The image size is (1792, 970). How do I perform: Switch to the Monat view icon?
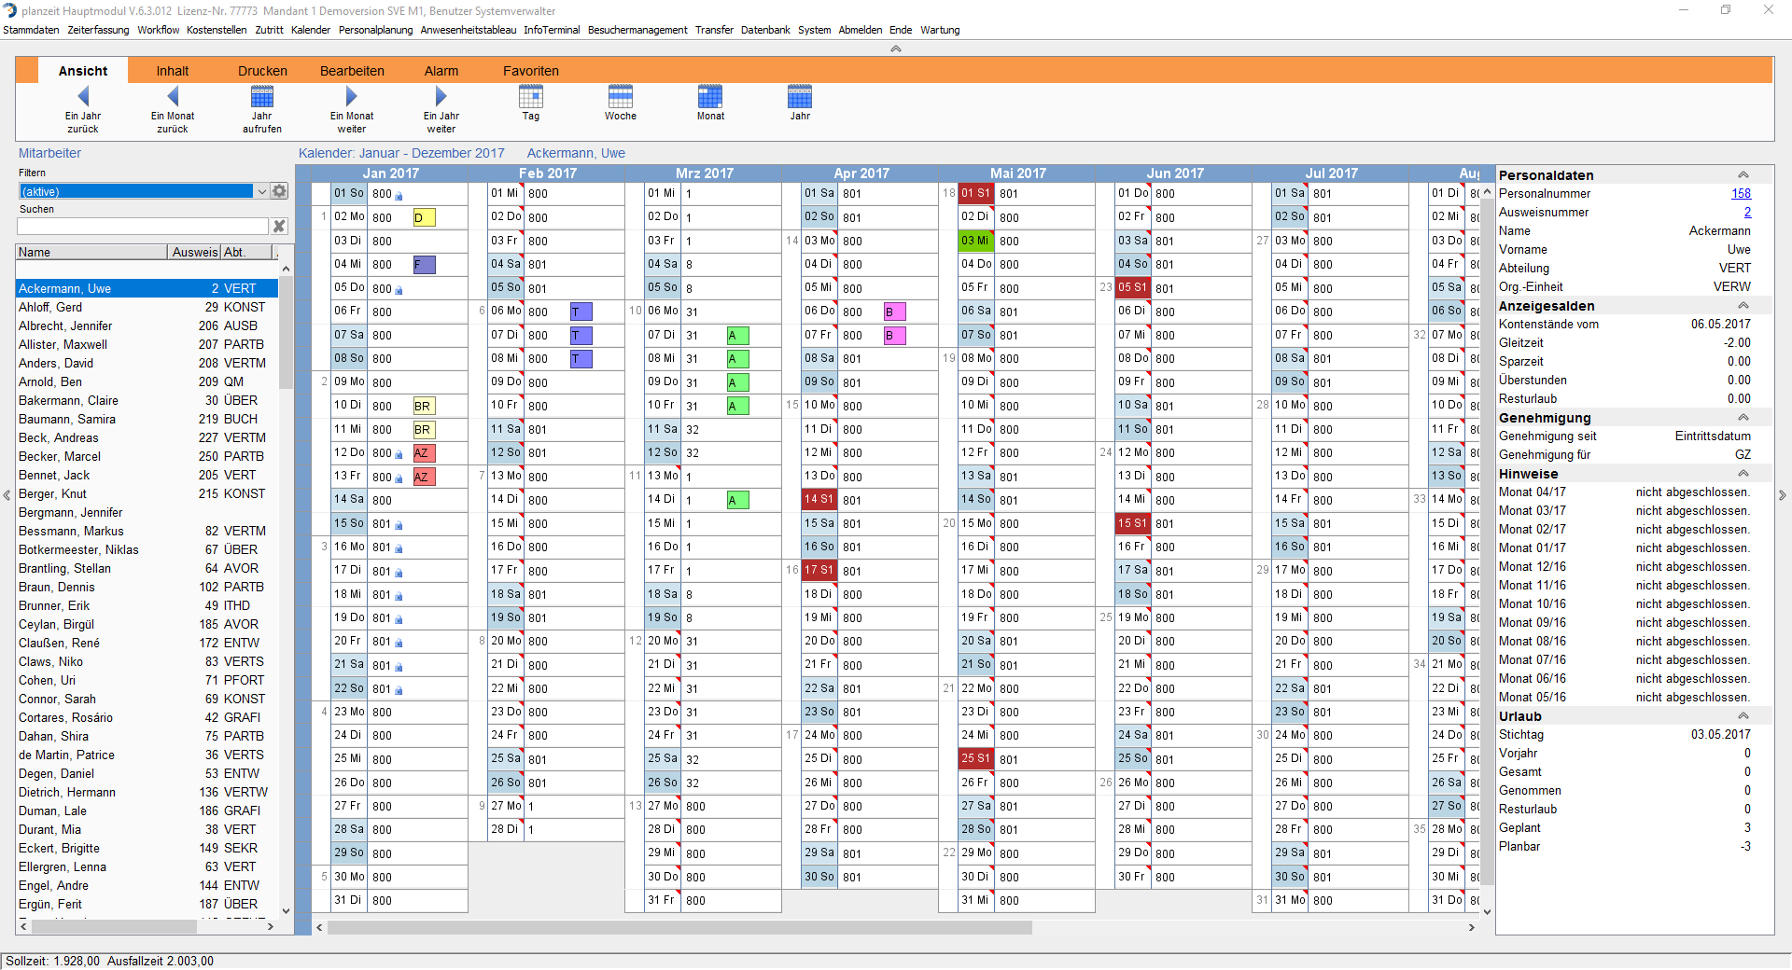(710, 96)
